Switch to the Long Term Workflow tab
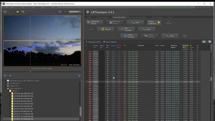215x121 pixels. point(138,17)
